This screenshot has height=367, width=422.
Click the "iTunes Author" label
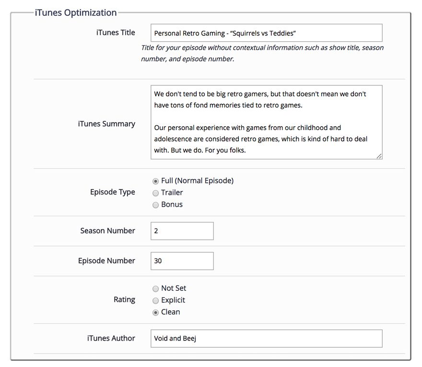(x=111, y=338)
